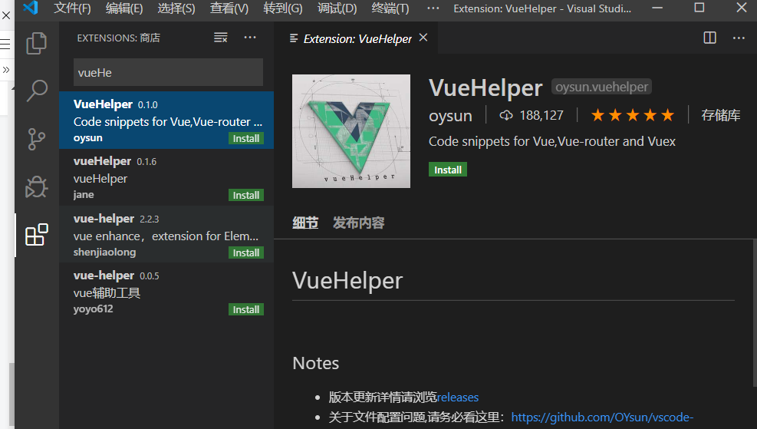This screenshot has height=429, width=757.
Task: Minimize the Visual Studio Code window
Action: (657, 8)
